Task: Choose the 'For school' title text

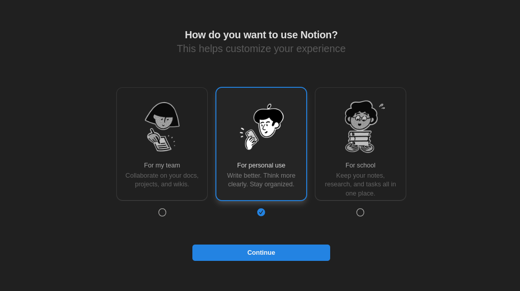Action: (360, 165)
